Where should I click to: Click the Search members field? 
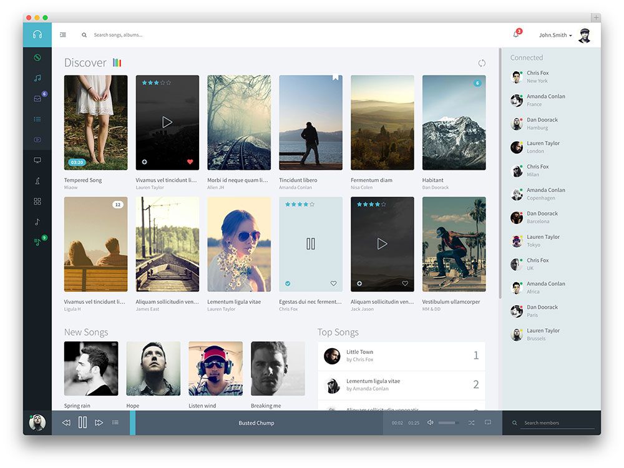pyautogui.click(x=558, y=423)
